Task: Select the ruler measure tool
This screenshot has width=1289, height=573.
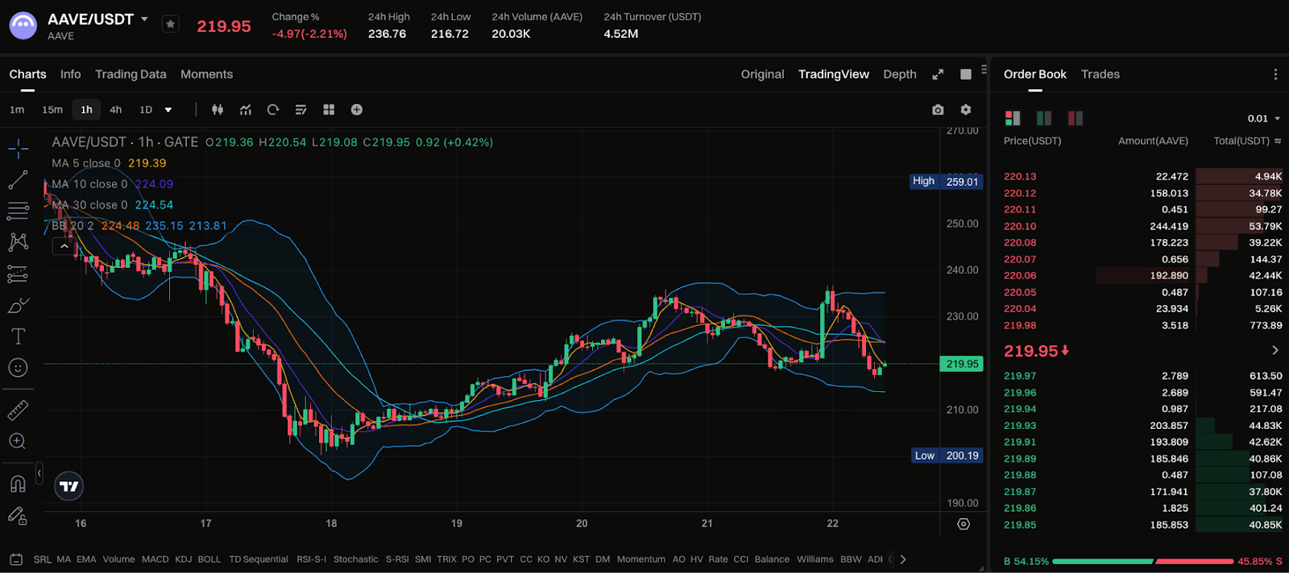Action: [18, 410]
